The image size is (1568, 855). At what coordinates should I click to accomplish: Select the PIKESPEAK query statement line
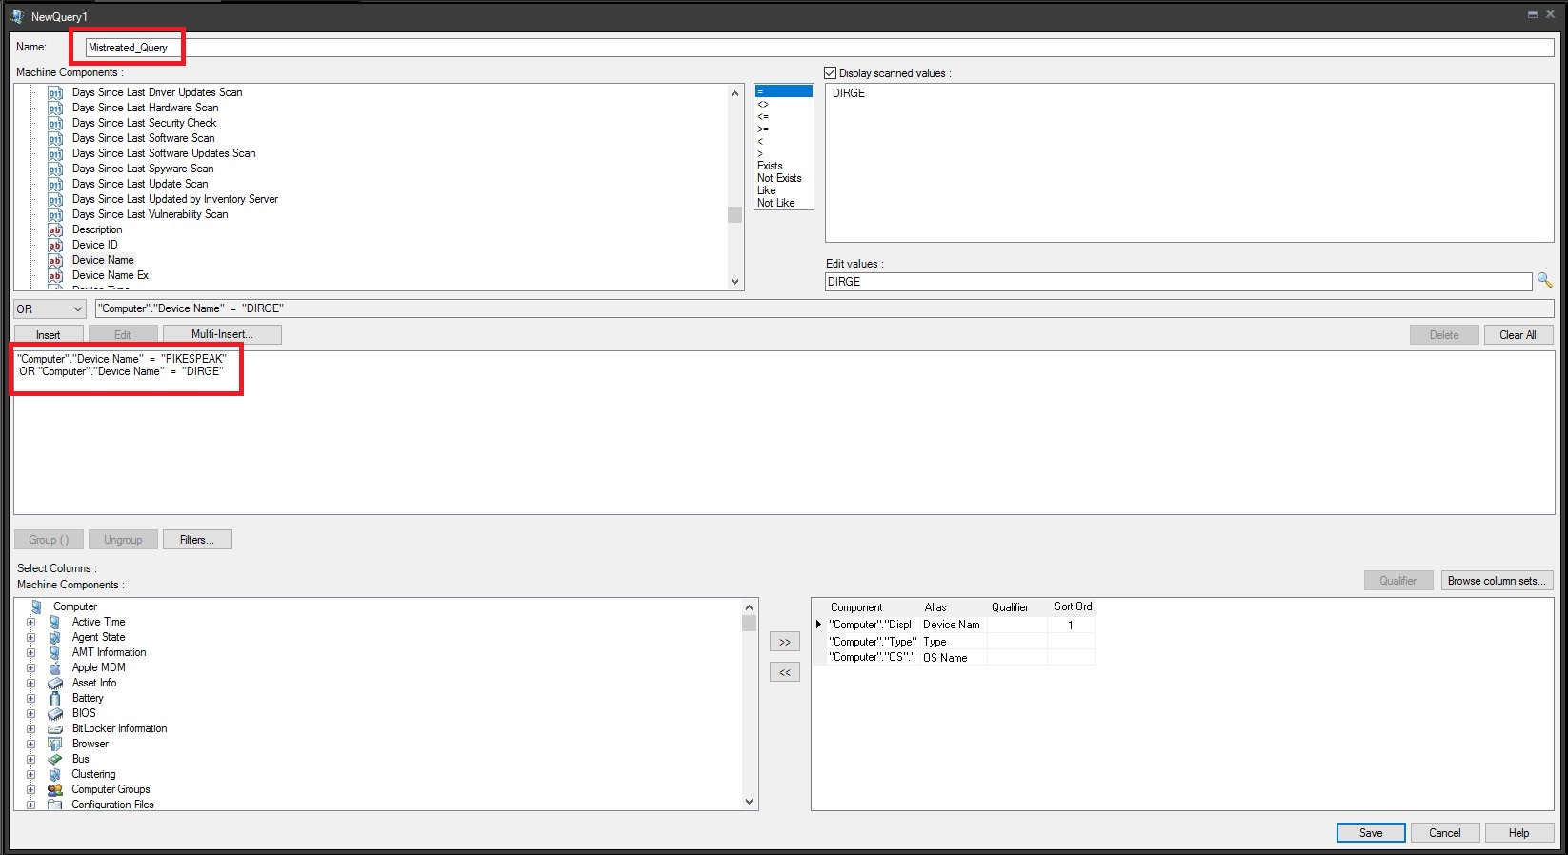click(122, 359)
